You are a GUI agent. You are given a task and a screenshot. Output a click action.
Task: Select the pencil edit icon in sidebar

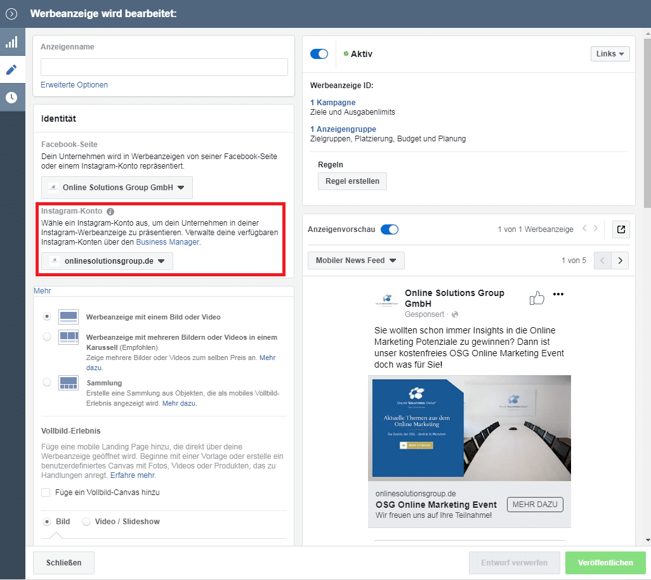tap(11, 70)
